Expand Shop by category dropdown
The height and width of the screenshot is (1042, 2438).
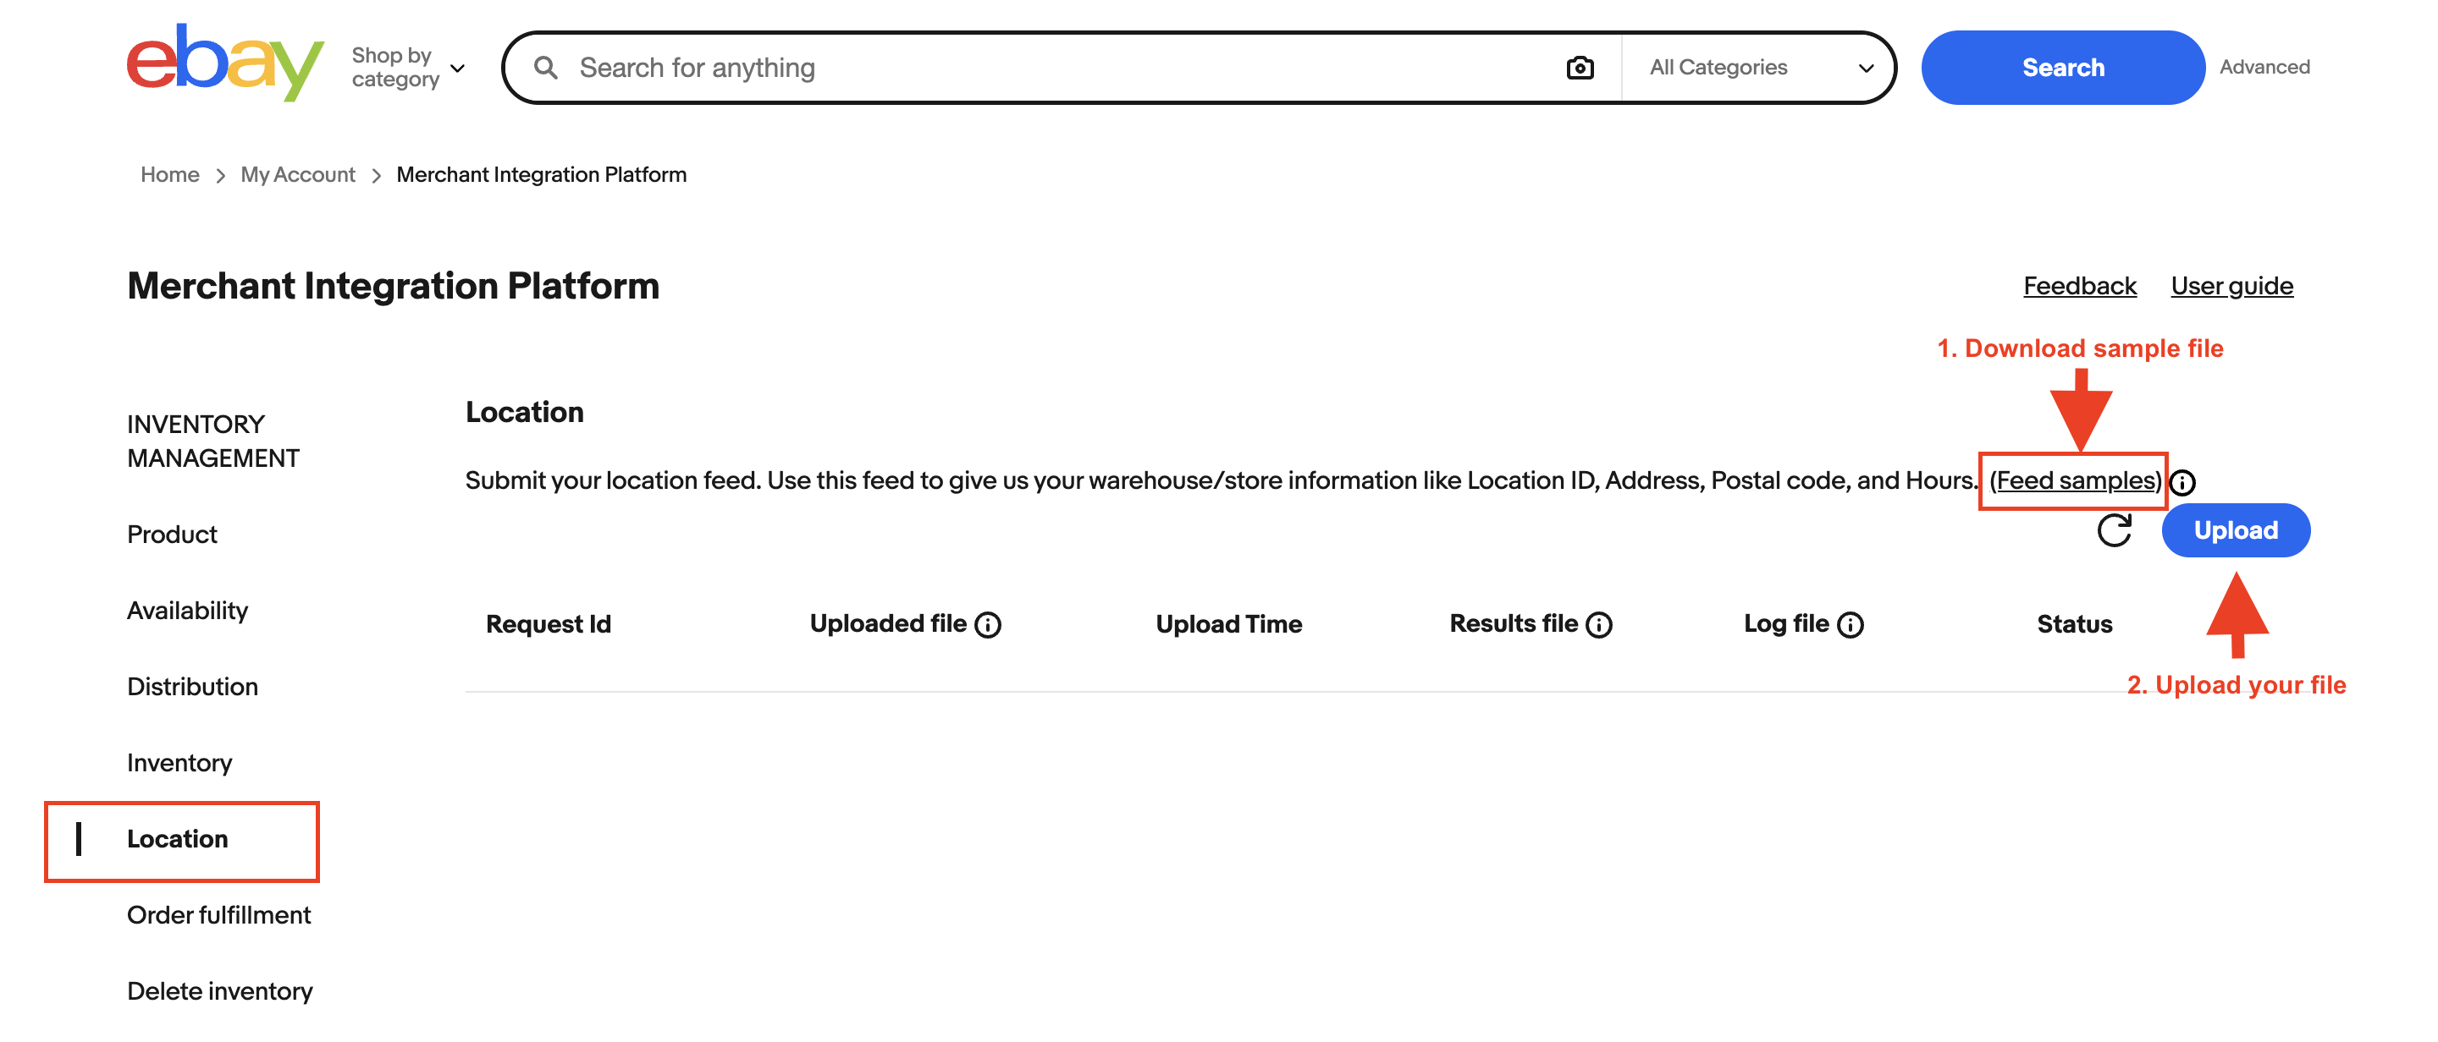click(408, 68)
